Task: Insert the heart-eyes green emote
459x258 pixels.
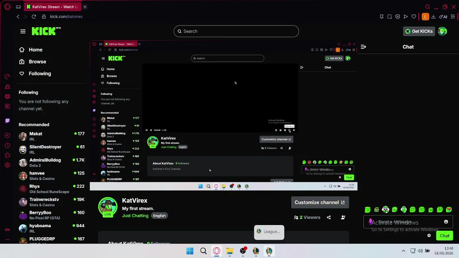Action: tap(449, 210)
